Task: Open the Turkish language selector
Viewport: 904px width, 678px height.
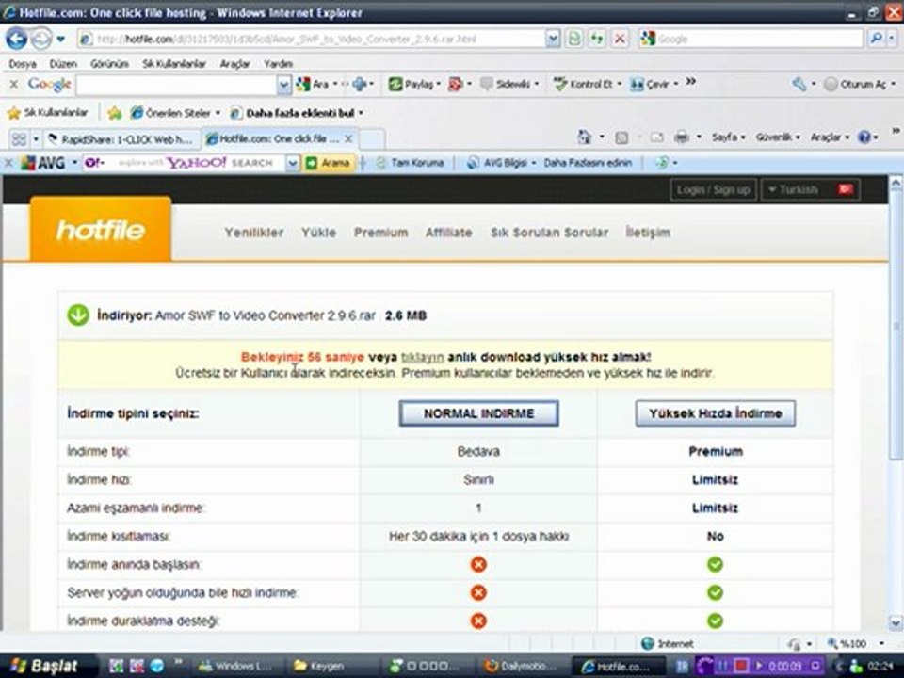Action: point(811,189)
